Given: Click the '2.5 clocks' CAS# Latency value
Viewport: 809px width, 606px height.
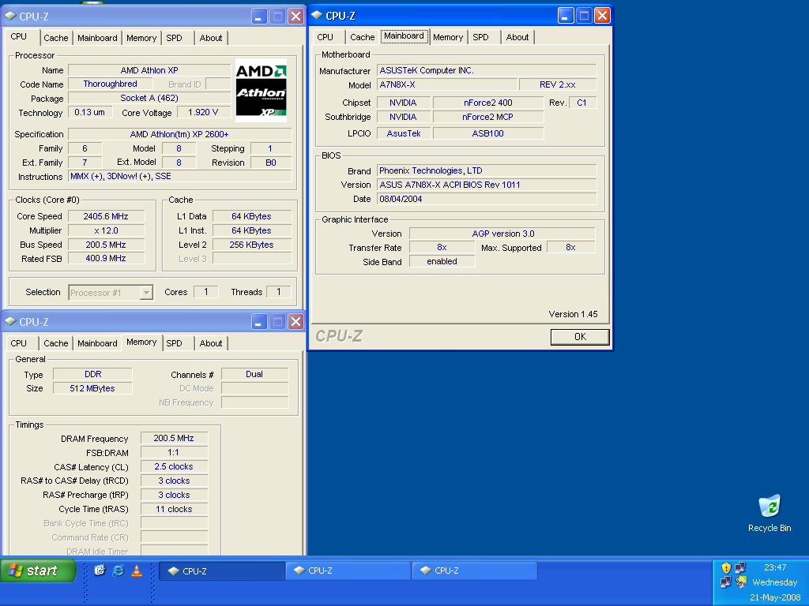Looking at the screenshot, I should coord(174,466).
